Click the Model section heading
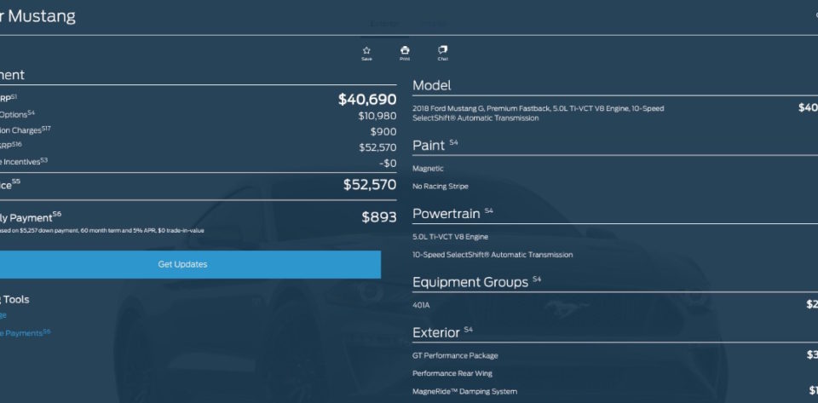Screen dimensions: 818x403 click(432, 85)
